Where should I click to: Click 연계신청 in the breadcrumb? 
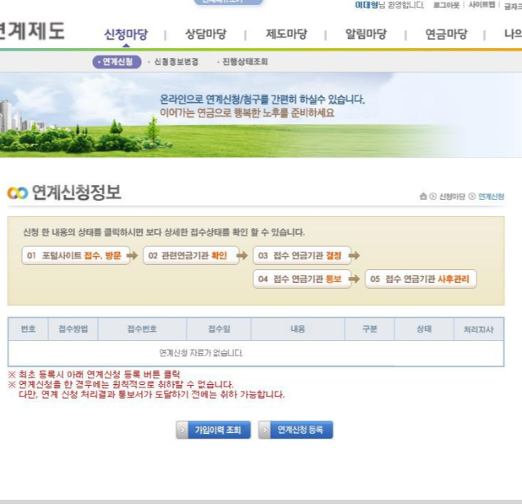(x=491, y=197)
